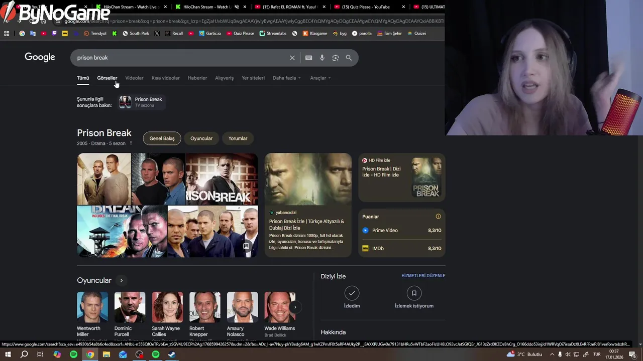Open Sarah Wayne Callies cast photo
The width and height of the screenshot is (643, 361).
(167, 307)
